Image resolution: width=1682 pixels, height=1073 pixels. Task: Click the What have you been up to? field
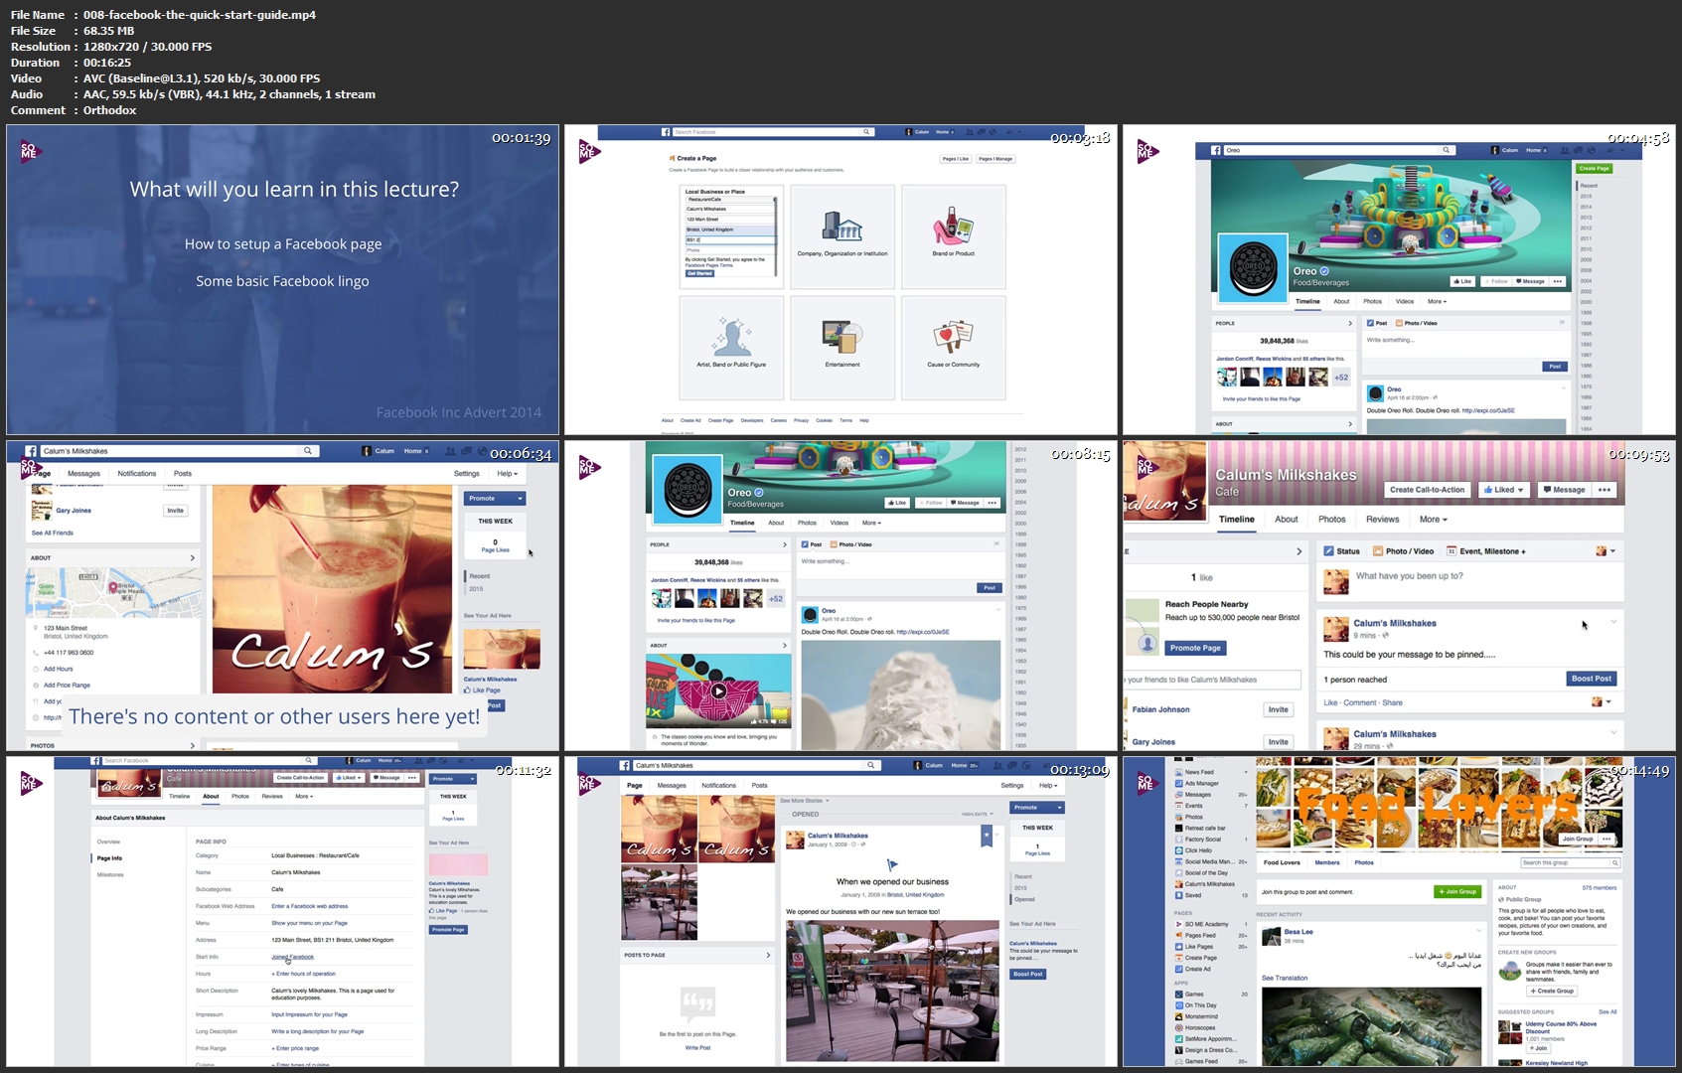[1409, 576]
